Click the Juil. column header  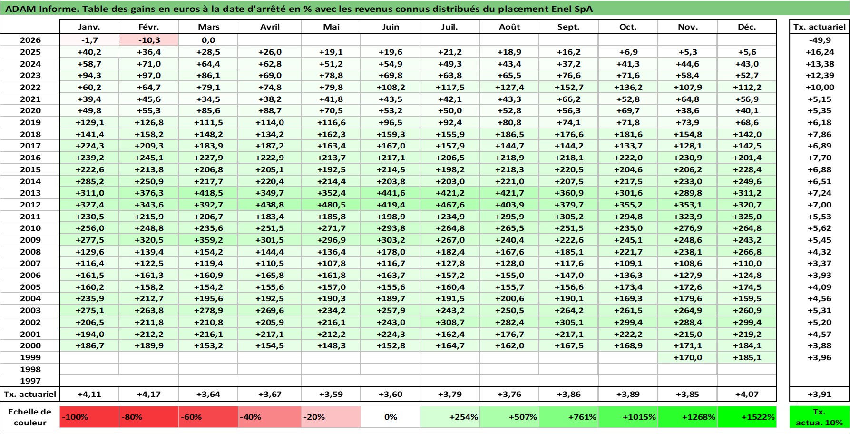[450, 27]
